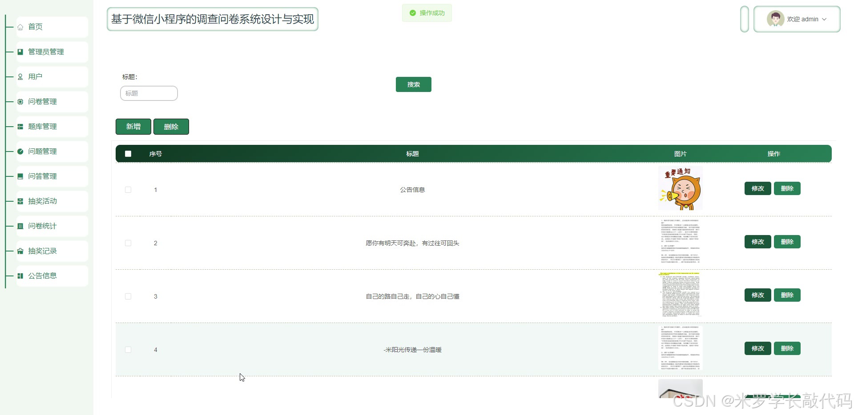This screenshot has width=854, height=415.
Task: Click the 管理员管理 sidebar icon
Action: coord(20,52)
